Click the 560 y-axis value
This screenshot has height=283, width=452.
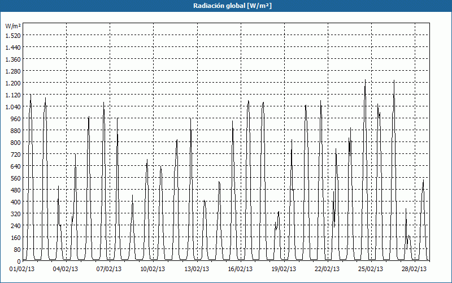pyautogui.click(x=16, y=178)
